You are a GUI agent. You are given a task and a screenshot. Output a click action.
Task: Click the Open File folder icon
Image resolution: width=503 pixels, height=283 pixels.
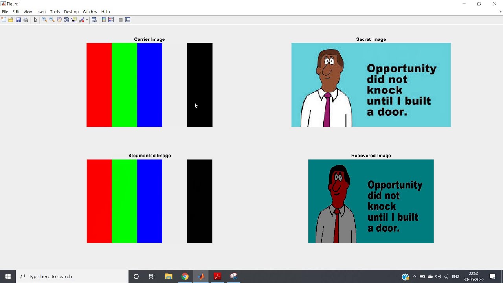tap(11, 20)
